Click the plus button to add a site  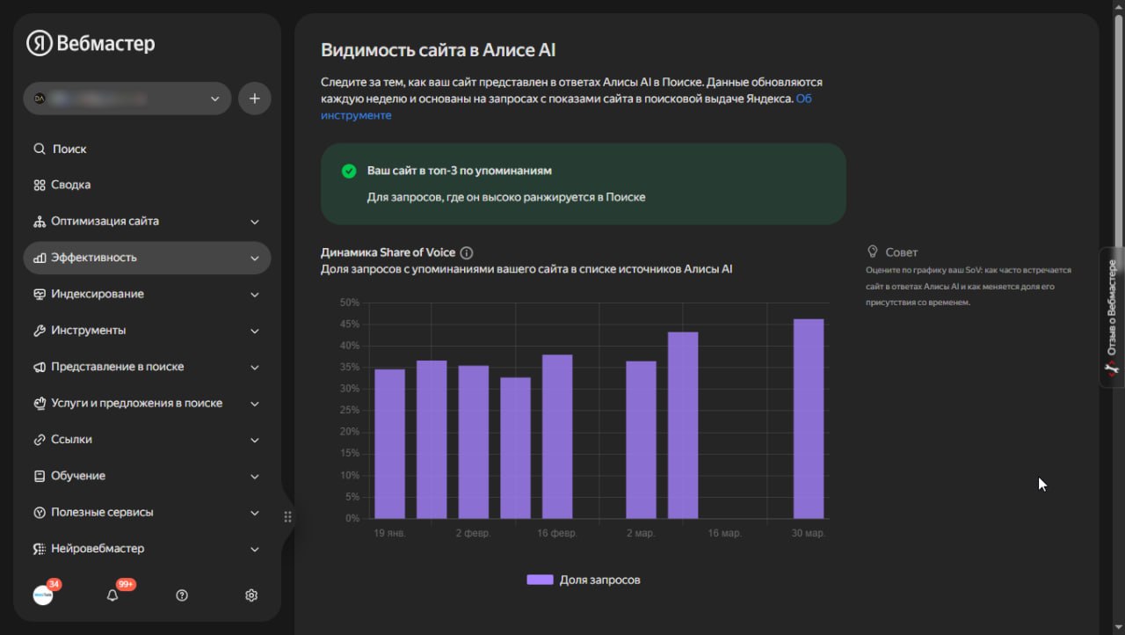coord(254,99)
